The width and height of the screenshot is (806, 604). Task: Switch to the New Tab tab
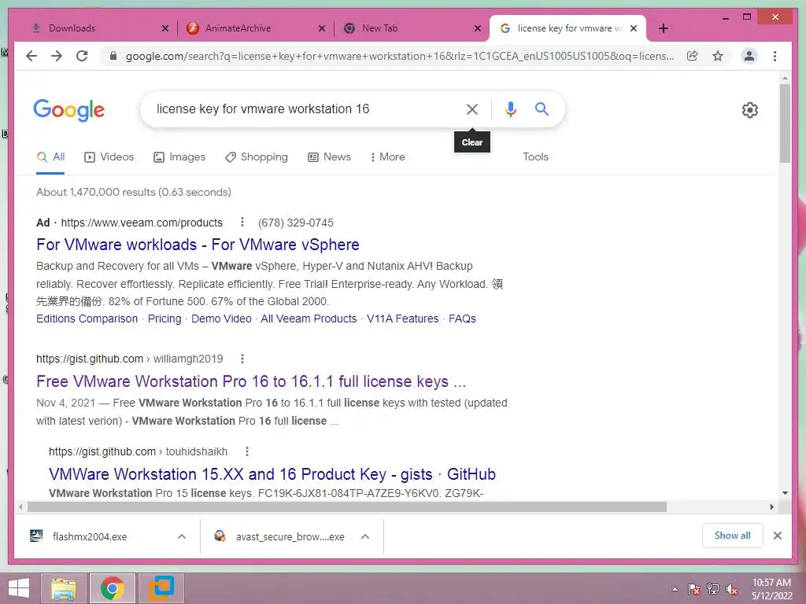pos(412,28)
